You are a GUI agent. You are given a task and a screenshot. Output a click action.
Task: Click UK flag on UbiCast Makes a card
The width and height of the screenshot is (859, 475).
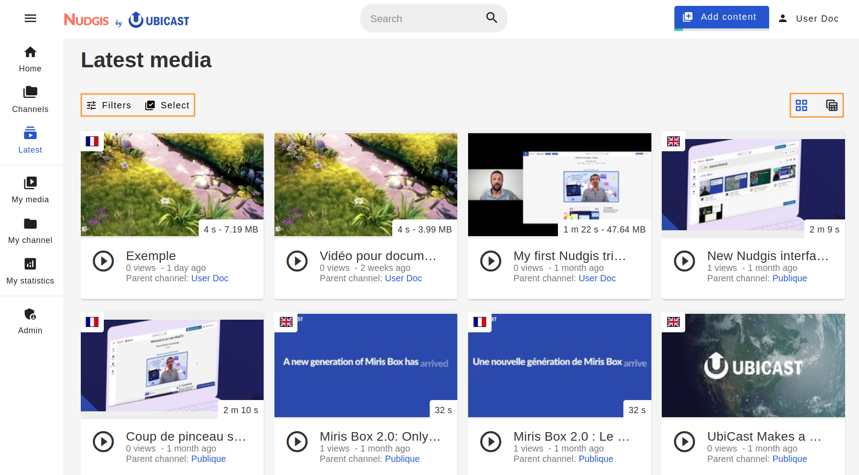673,322
